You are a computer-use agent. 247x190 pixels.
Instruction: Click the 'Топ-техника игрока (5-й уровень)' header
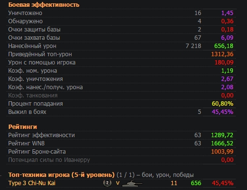tap(61, 175)
